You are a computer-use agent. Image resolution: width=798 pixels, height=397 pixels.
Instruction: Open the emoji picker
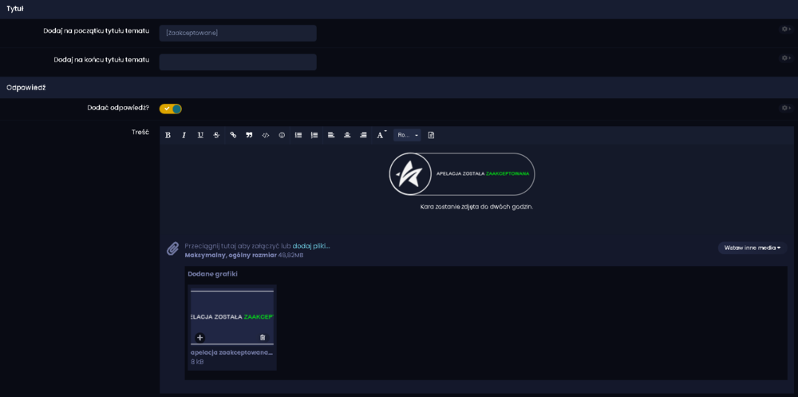coord(282,135)
